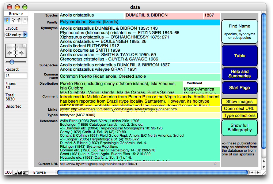Open the Table view button

(240, 56)
